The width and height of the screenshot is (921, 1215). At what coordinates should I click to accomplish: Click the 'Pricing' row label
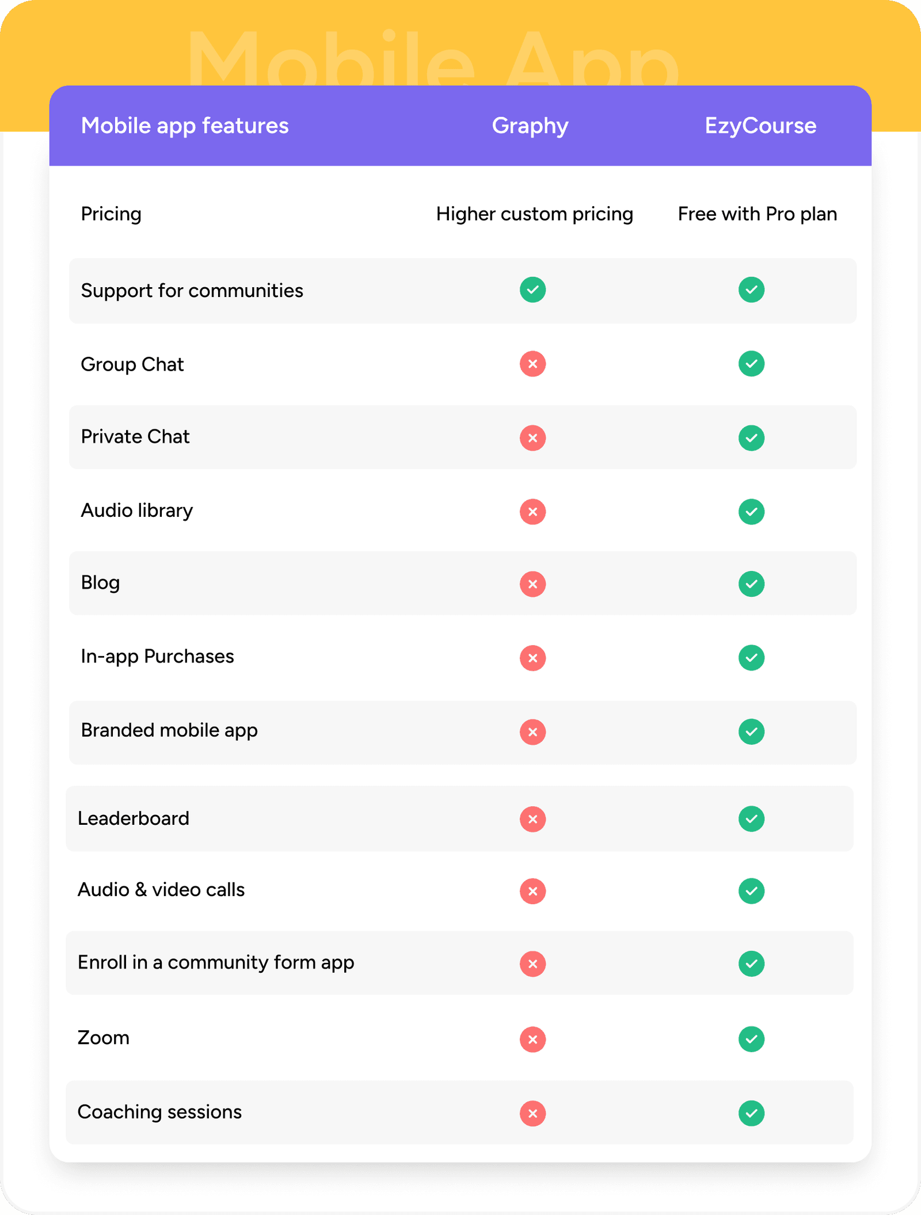[x=111, y=214]
